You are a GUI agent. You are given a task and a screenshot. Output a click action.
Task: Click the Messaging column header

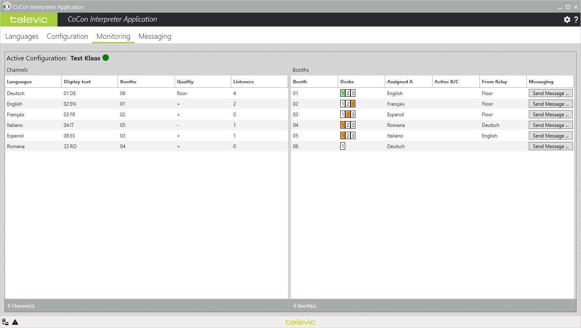[x=550, y=82]
